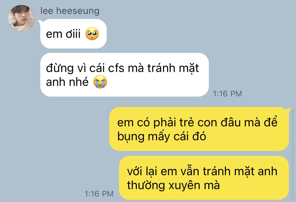Click the sender name lee heeseung
Screen dimensions: 296x202
(x=70, y=11)
